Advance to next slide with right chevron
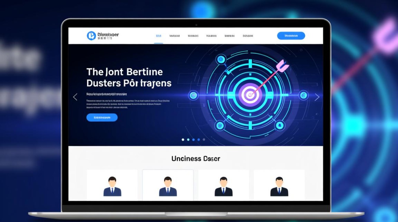This screenshot has height=222, width=398. 317,97
